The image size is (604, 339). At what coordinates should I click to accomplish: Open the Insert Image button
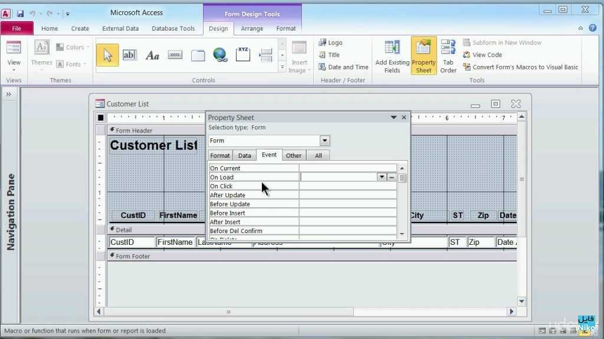[x=299, y=57]
